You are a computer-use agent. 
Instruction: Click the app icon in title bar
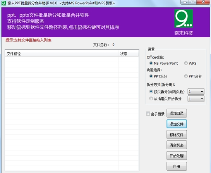point(4,3)
